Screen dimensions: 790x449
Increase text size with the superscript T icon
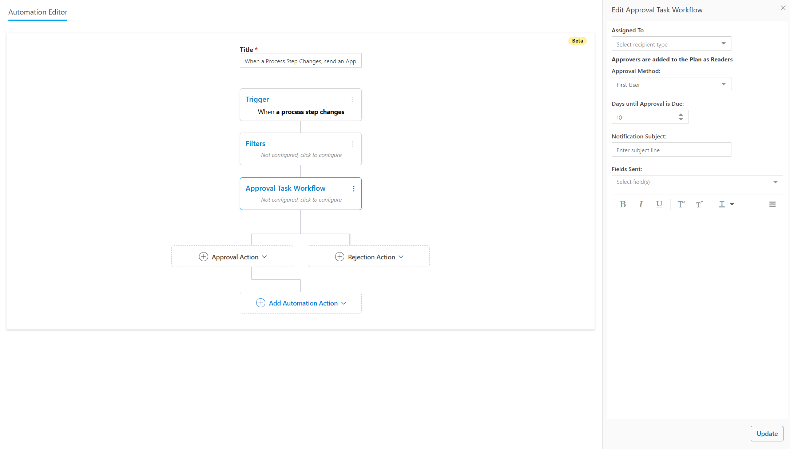click(681, 204)
